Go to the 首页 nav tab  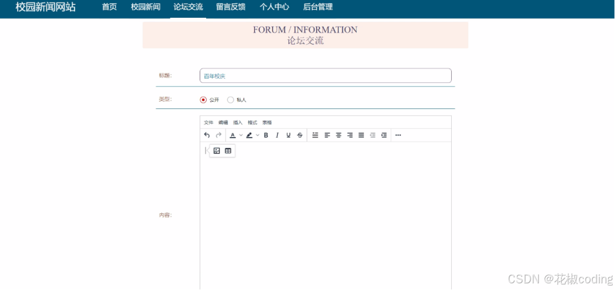point(109,7)
